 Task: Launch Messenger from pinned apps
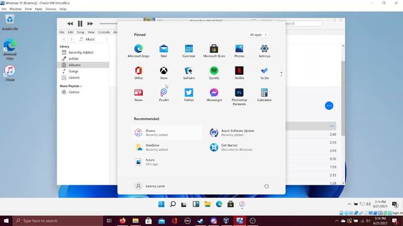[214, 95]
